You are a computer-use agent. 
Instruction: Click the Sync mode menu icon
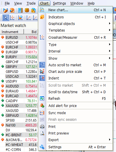click(42, 113)
